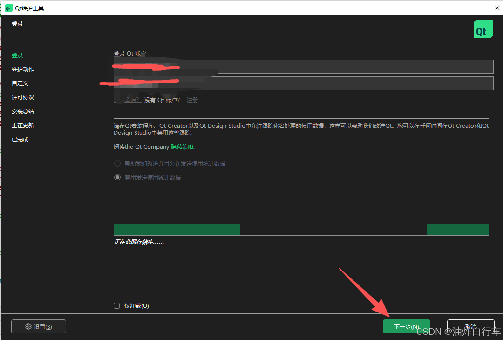Select the 正在更新 step in sidebar
The width and height of the screenshot is (503, 340).
23,125
